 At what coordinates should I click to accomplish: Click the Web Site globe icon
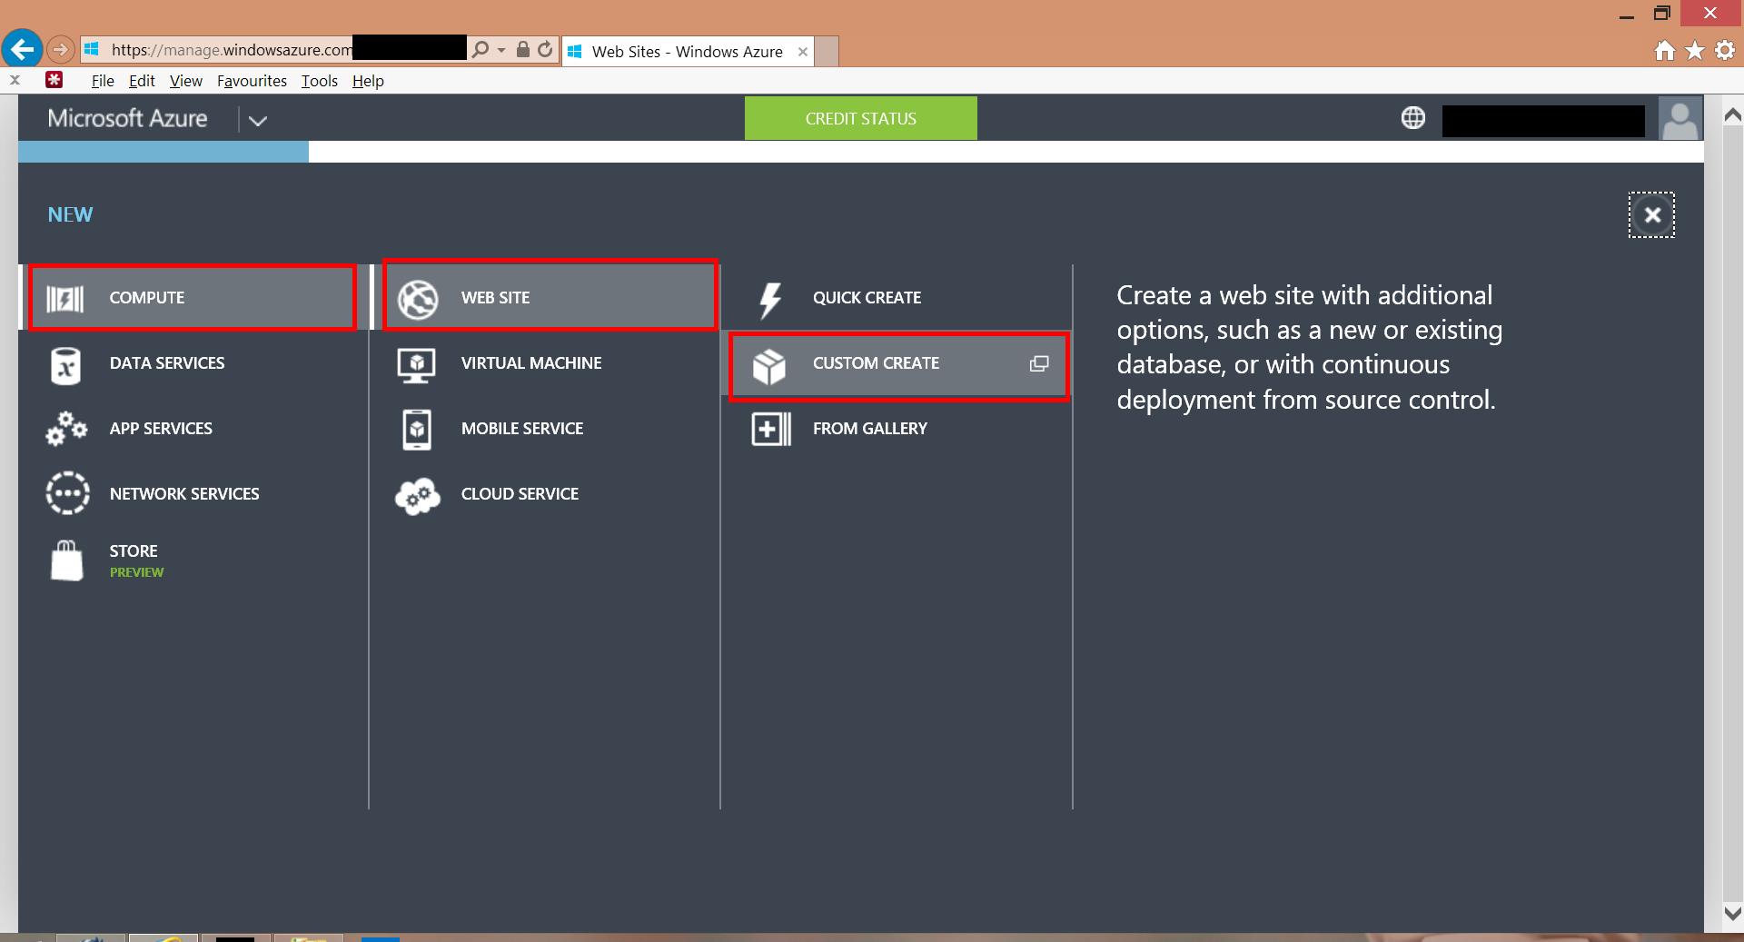pos(418,299)
